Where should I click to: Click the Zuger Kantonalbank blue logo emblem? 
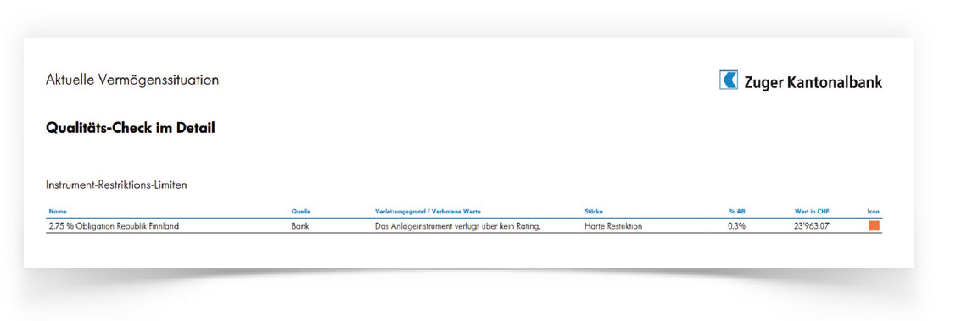(729, 80)
